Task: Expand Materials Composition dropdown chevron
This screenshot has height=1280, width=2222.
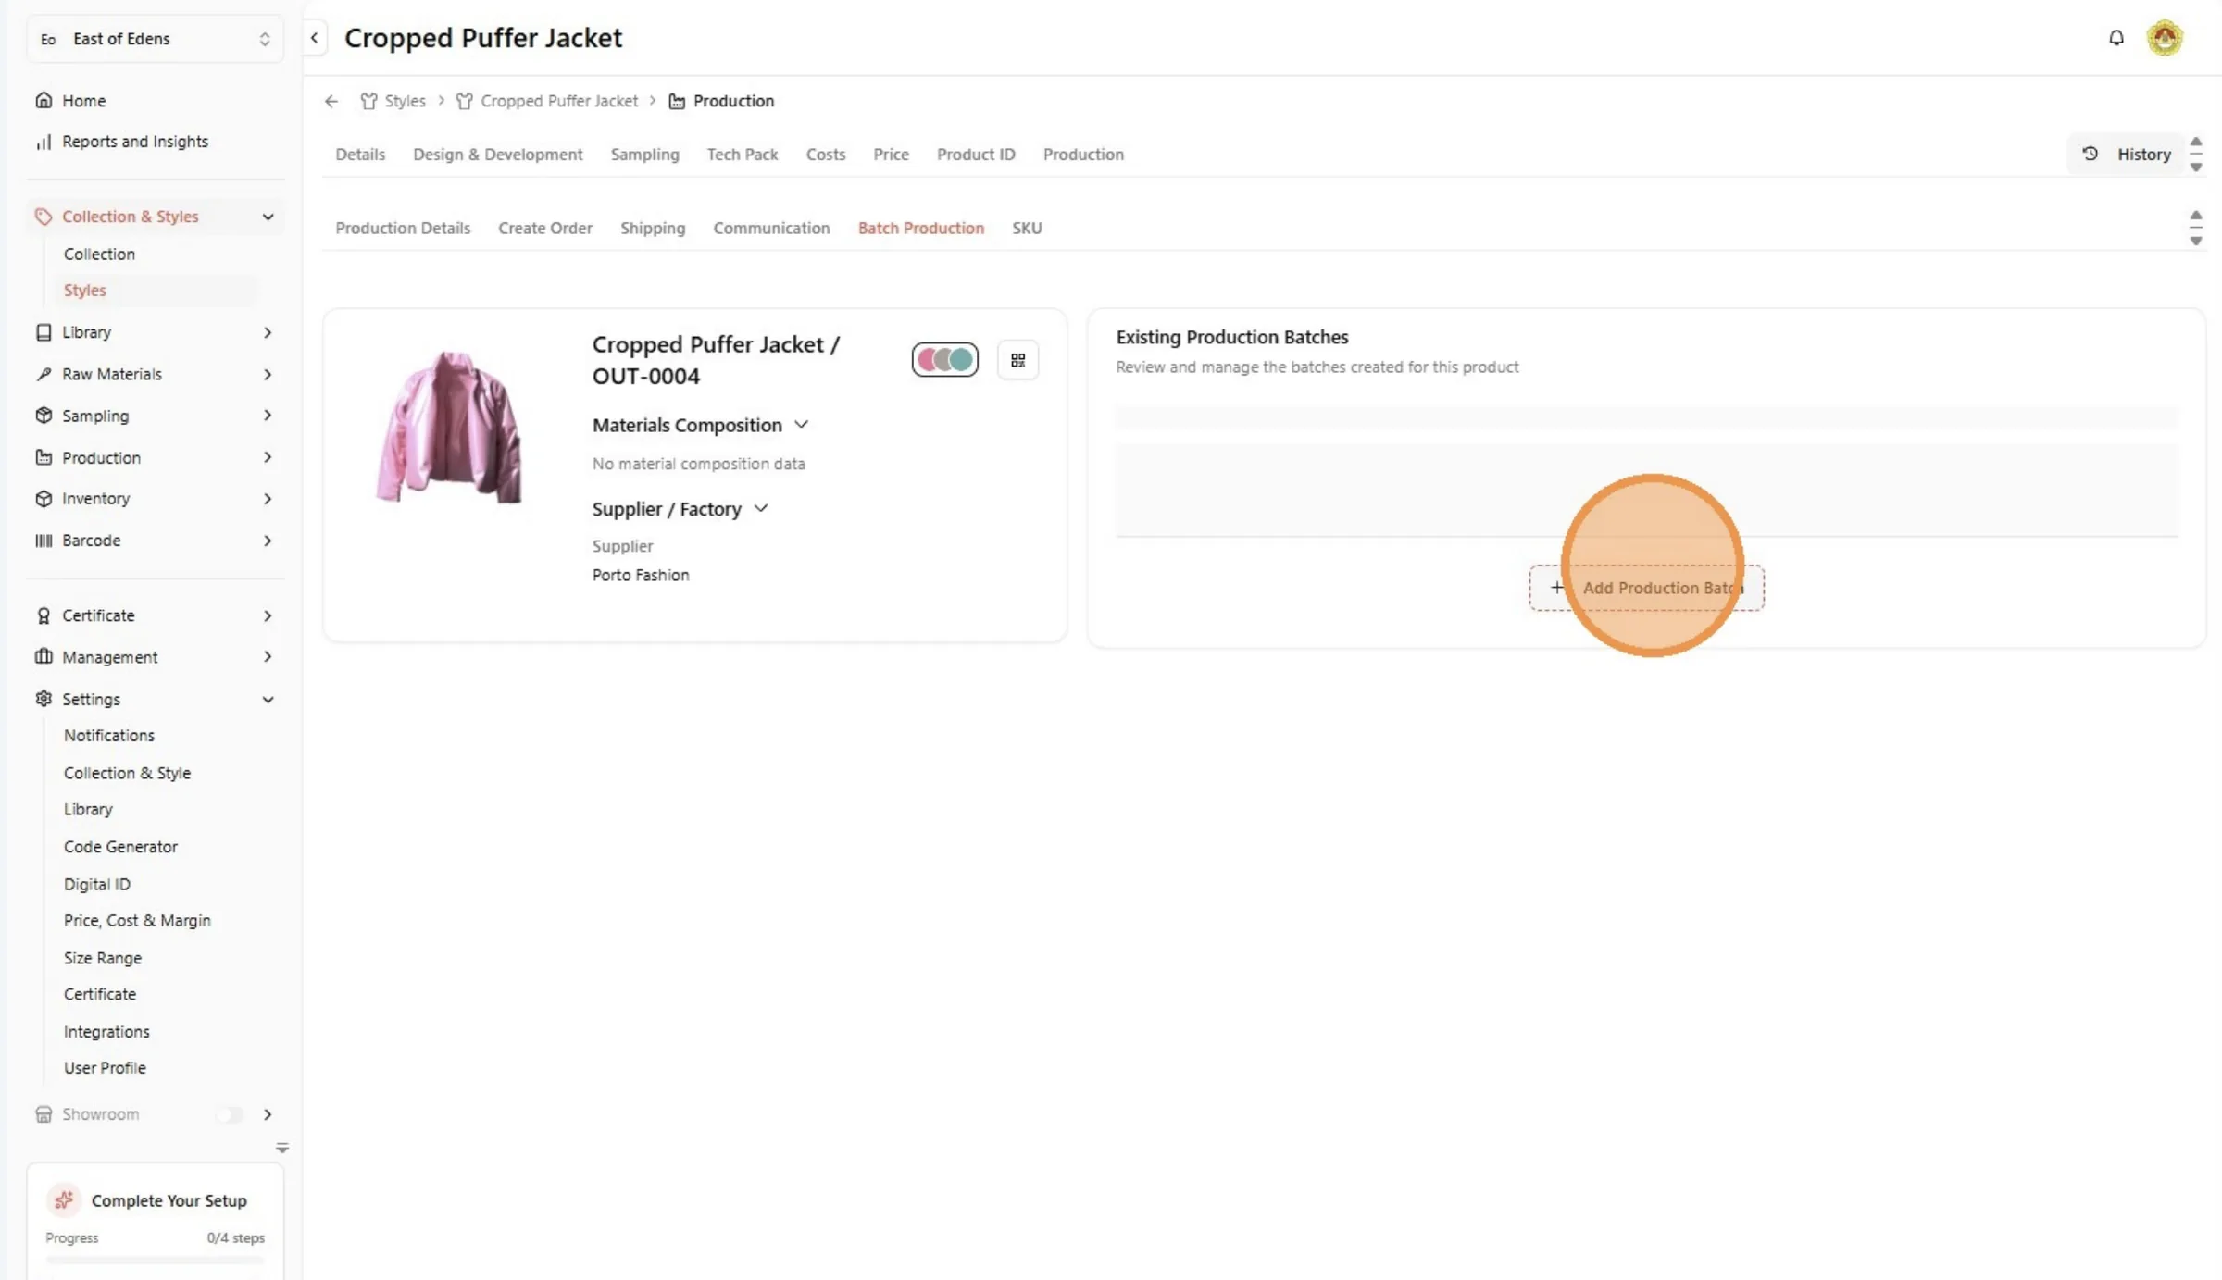Action: click(802, 425)
